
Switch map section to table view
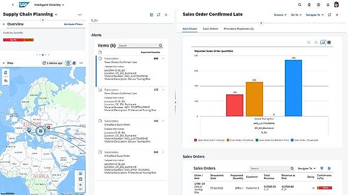tap(74, 63)
